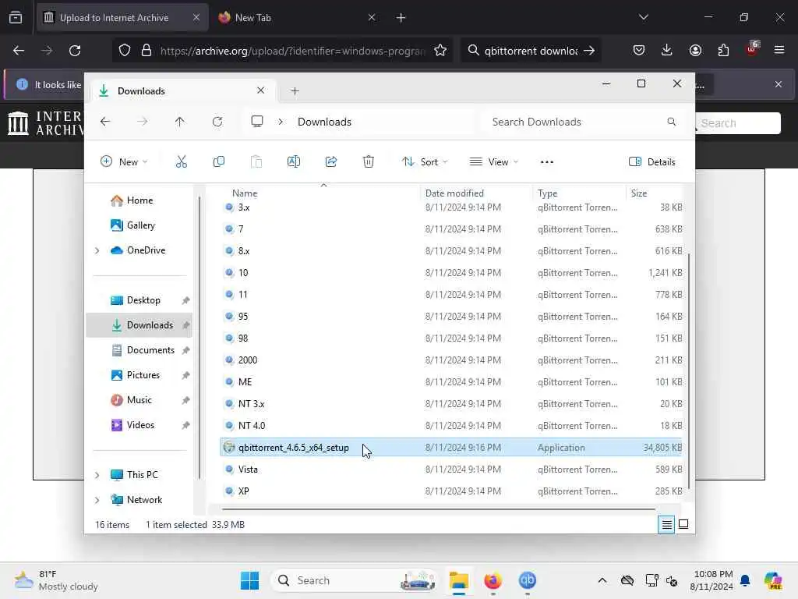Close the Downloads Explorer tab
Image resolution: width=798 pixels, height=599 pixels.
260,90
